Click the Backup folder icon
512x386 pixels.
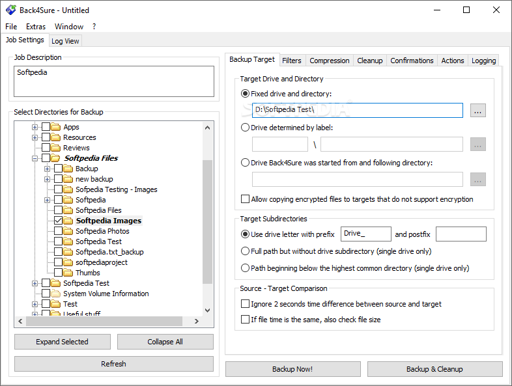click(68, 169)
